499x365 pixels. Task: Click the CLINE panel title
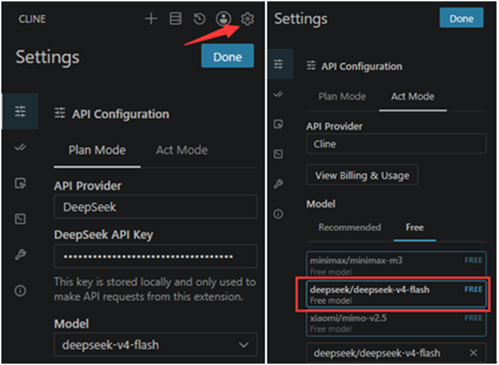click(x=32, y=19)
